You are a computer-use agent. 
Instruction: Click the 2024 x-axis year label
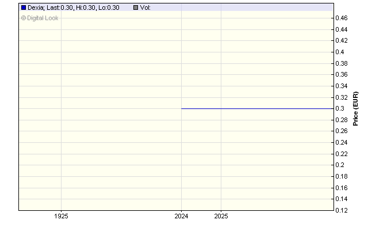[181, 216]
